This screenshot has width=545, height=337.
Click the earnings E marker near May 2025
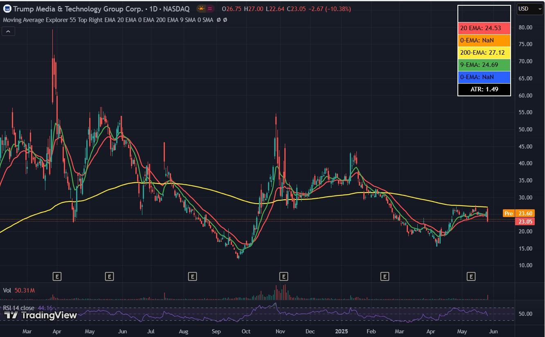(471, 277)
